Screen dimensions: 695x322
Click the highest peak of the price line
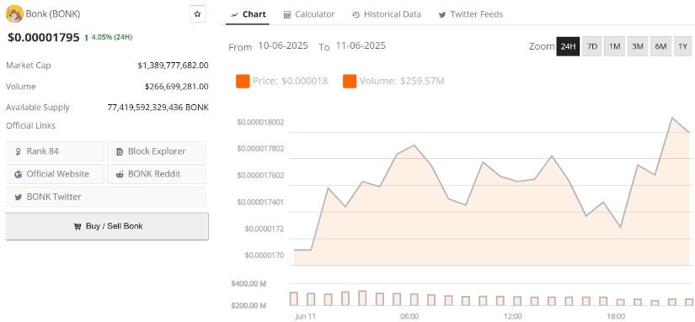pyautogui.click(x=672, y=118)
